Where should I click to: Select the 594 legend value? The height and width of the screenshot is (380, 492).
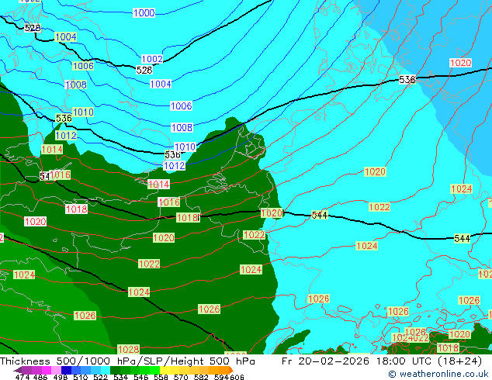[x=221, y=377]
